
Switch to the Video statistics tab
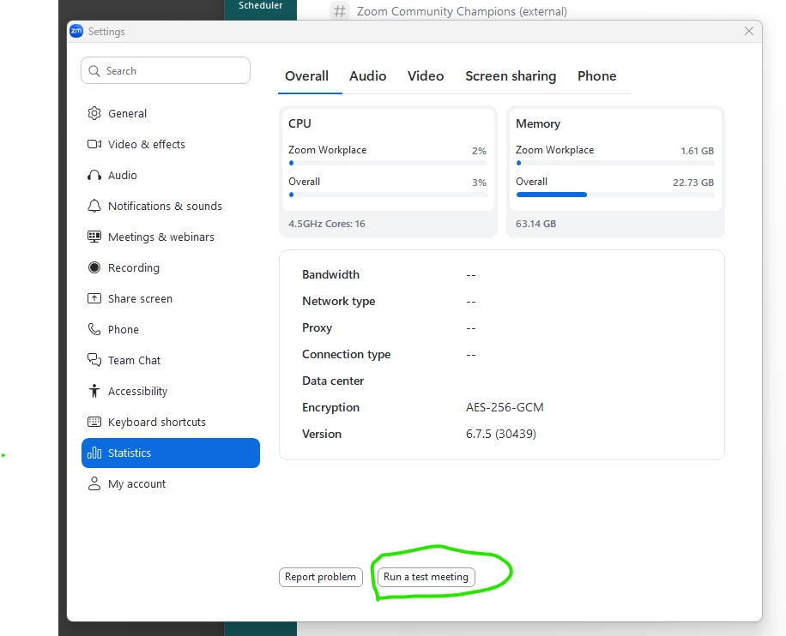pos(426,76)
